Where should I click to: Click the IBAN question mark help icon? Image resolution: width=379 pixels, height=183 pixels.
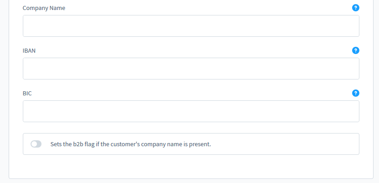coord(356,50)
